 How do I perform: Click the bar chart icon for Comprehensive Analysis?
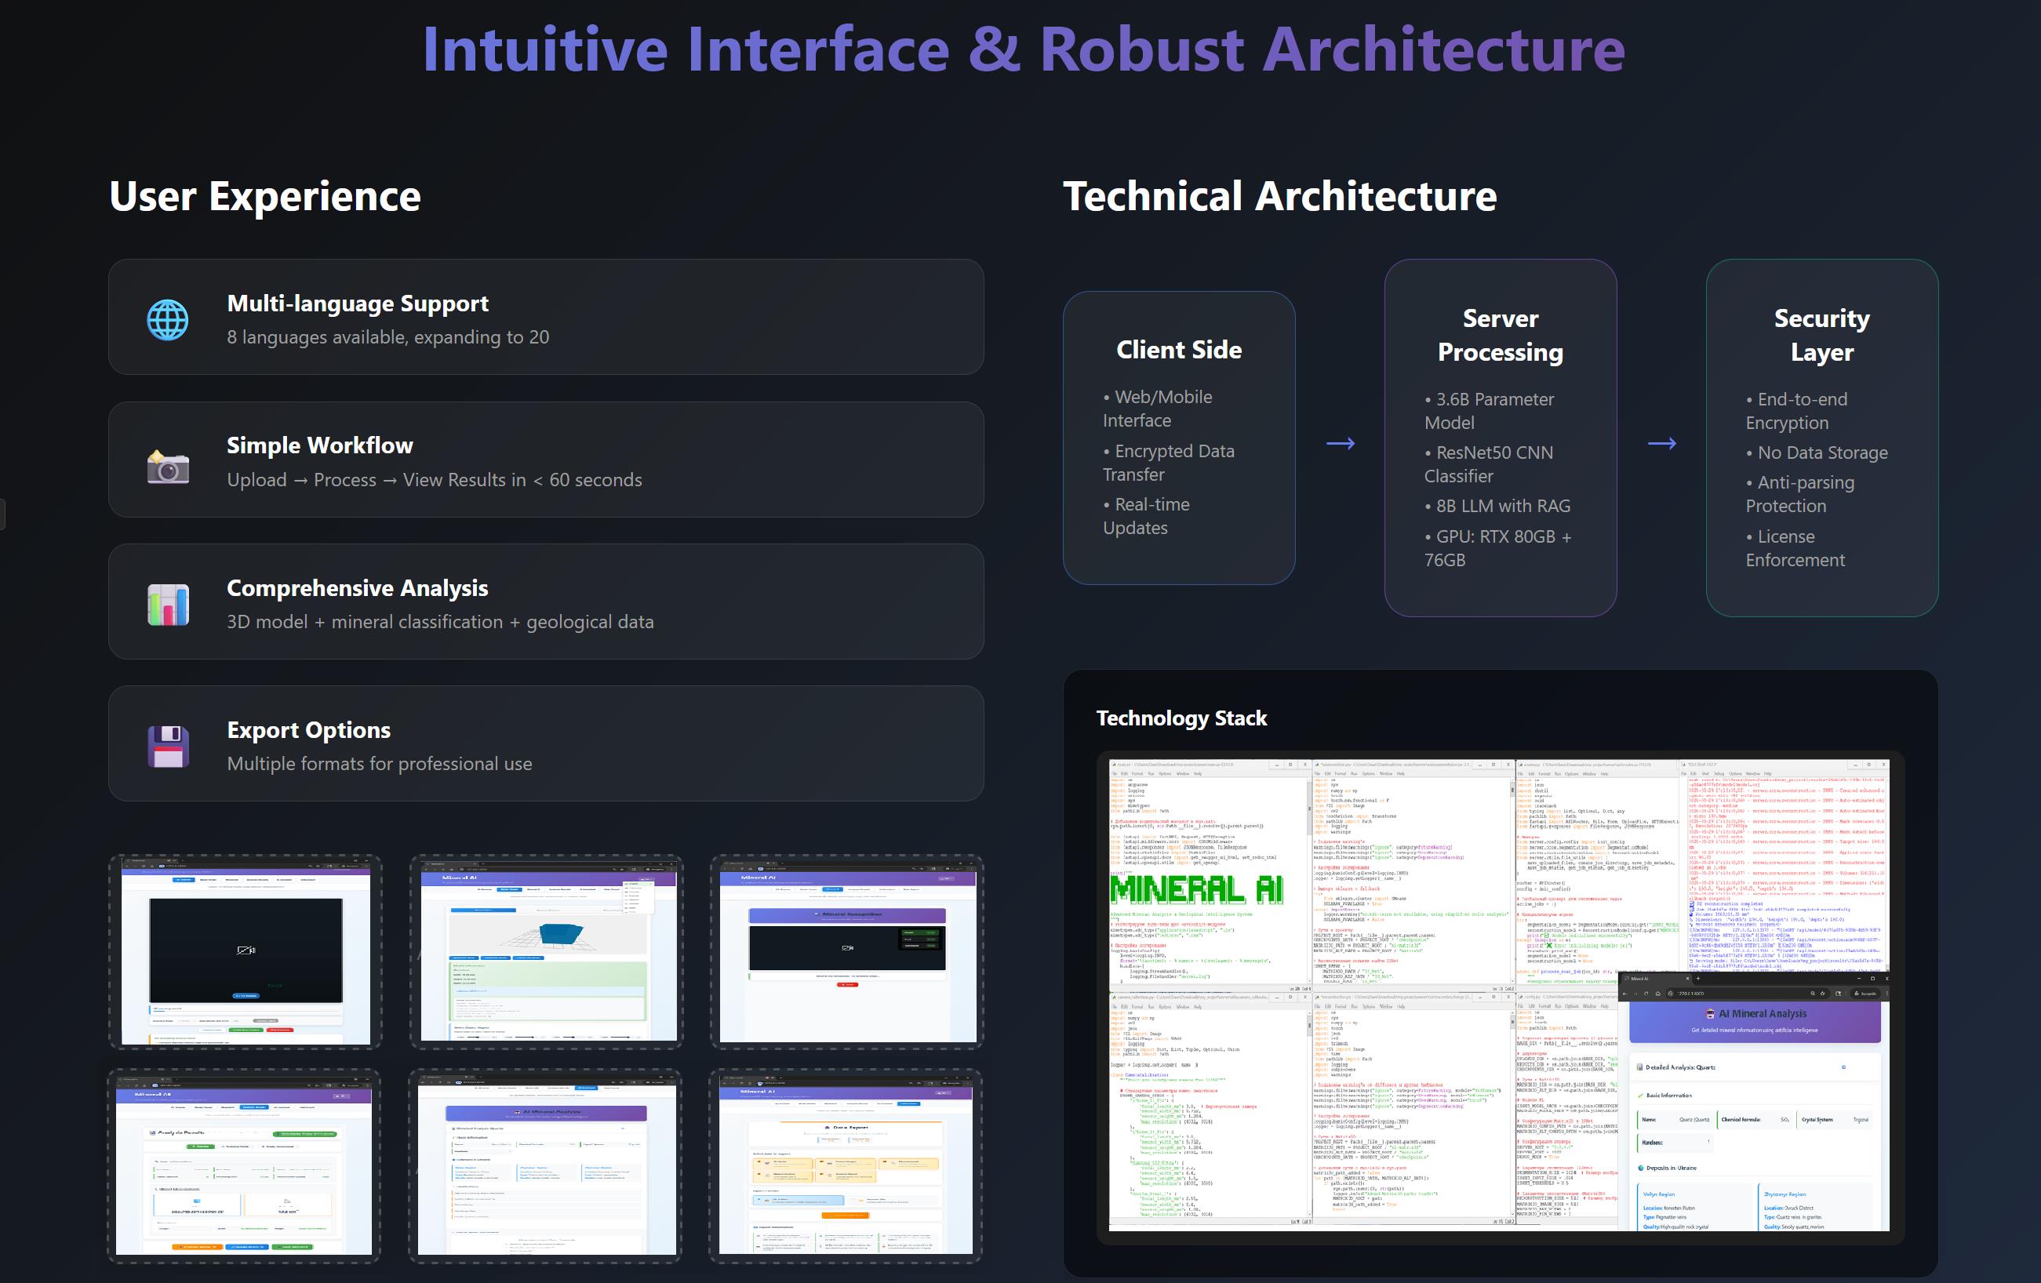point(168,605)
